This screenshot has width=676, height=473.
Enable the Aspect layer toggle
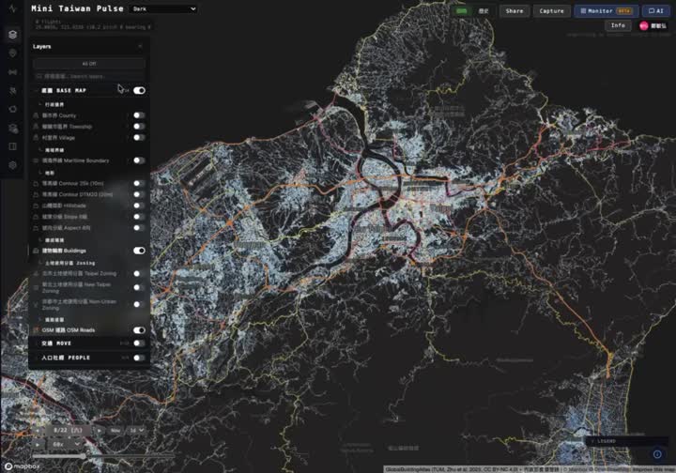pos(139,228)
